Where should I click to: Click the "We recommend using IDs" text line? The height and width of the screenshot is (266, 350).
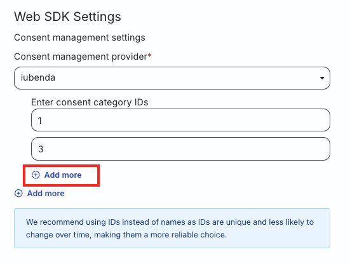click(x=170, y=222)
